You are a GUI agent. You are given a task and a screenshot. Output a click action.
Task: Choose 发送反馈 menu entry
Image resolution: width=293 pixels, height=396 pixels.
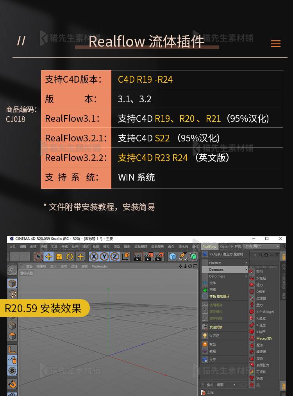pos(225,327)
